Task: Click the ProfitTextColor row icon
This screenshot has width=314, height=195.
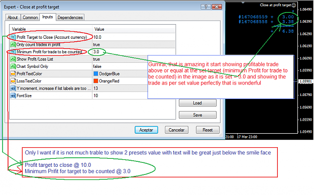Action: [x=13, y=74]
